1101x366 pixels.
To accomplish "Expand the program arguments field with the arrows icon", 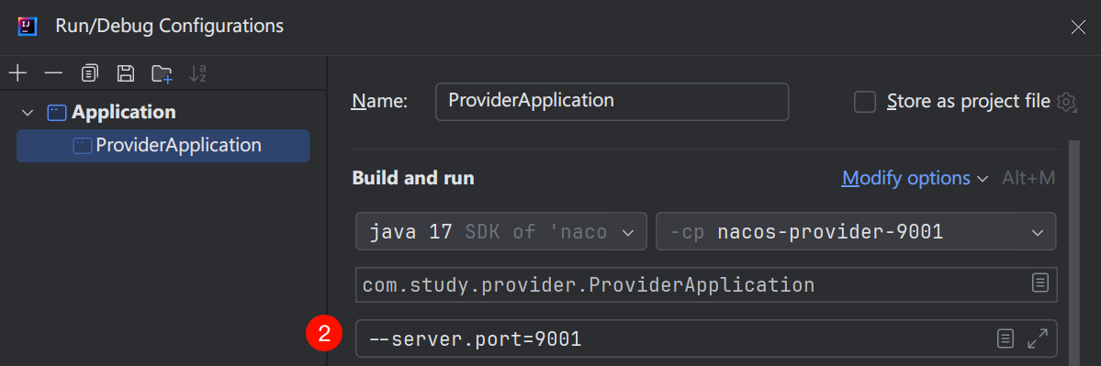I will click(x=1037, y=339).
